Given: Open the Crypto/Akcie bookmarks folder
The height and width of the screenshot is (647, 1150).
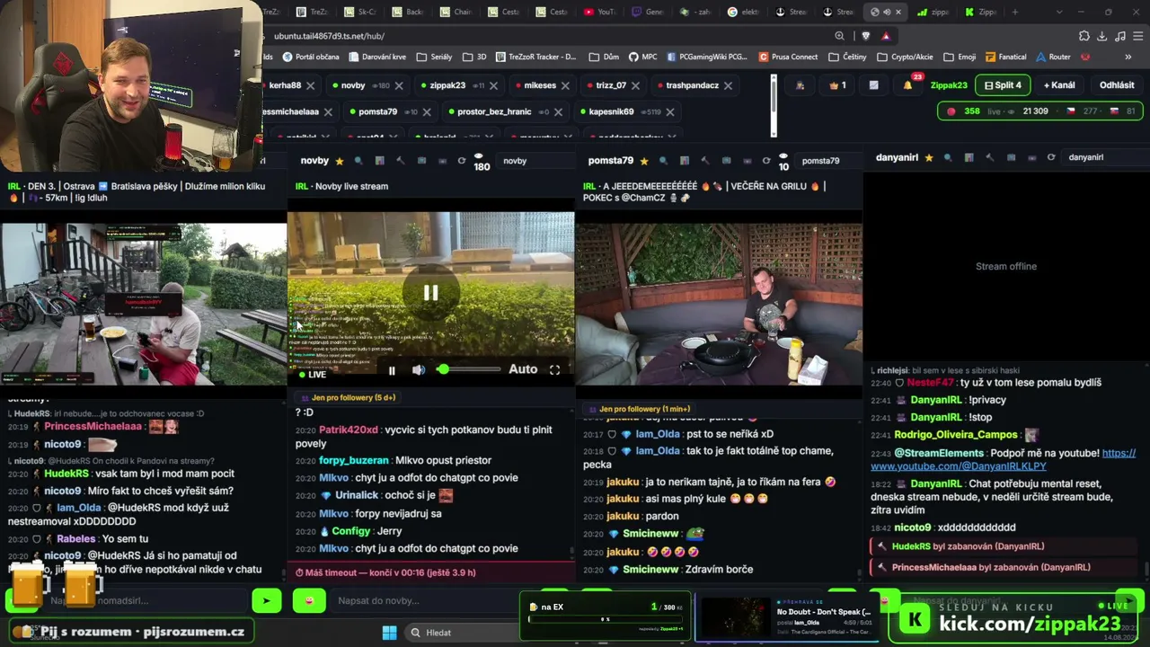Looking at the screenshot, I should [905, 57].
